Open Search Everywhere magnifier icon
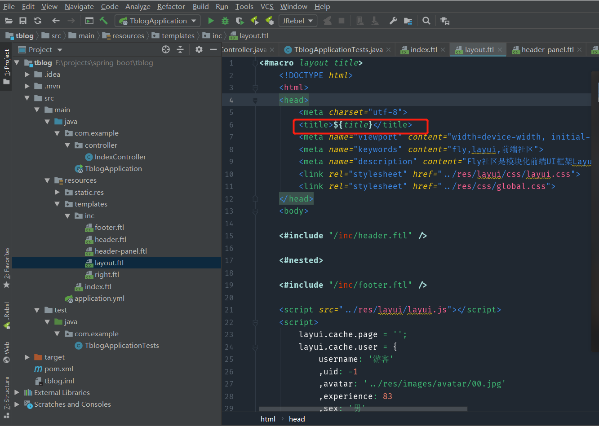Viewport: 599px width, 426px height. tap(426, 21)
